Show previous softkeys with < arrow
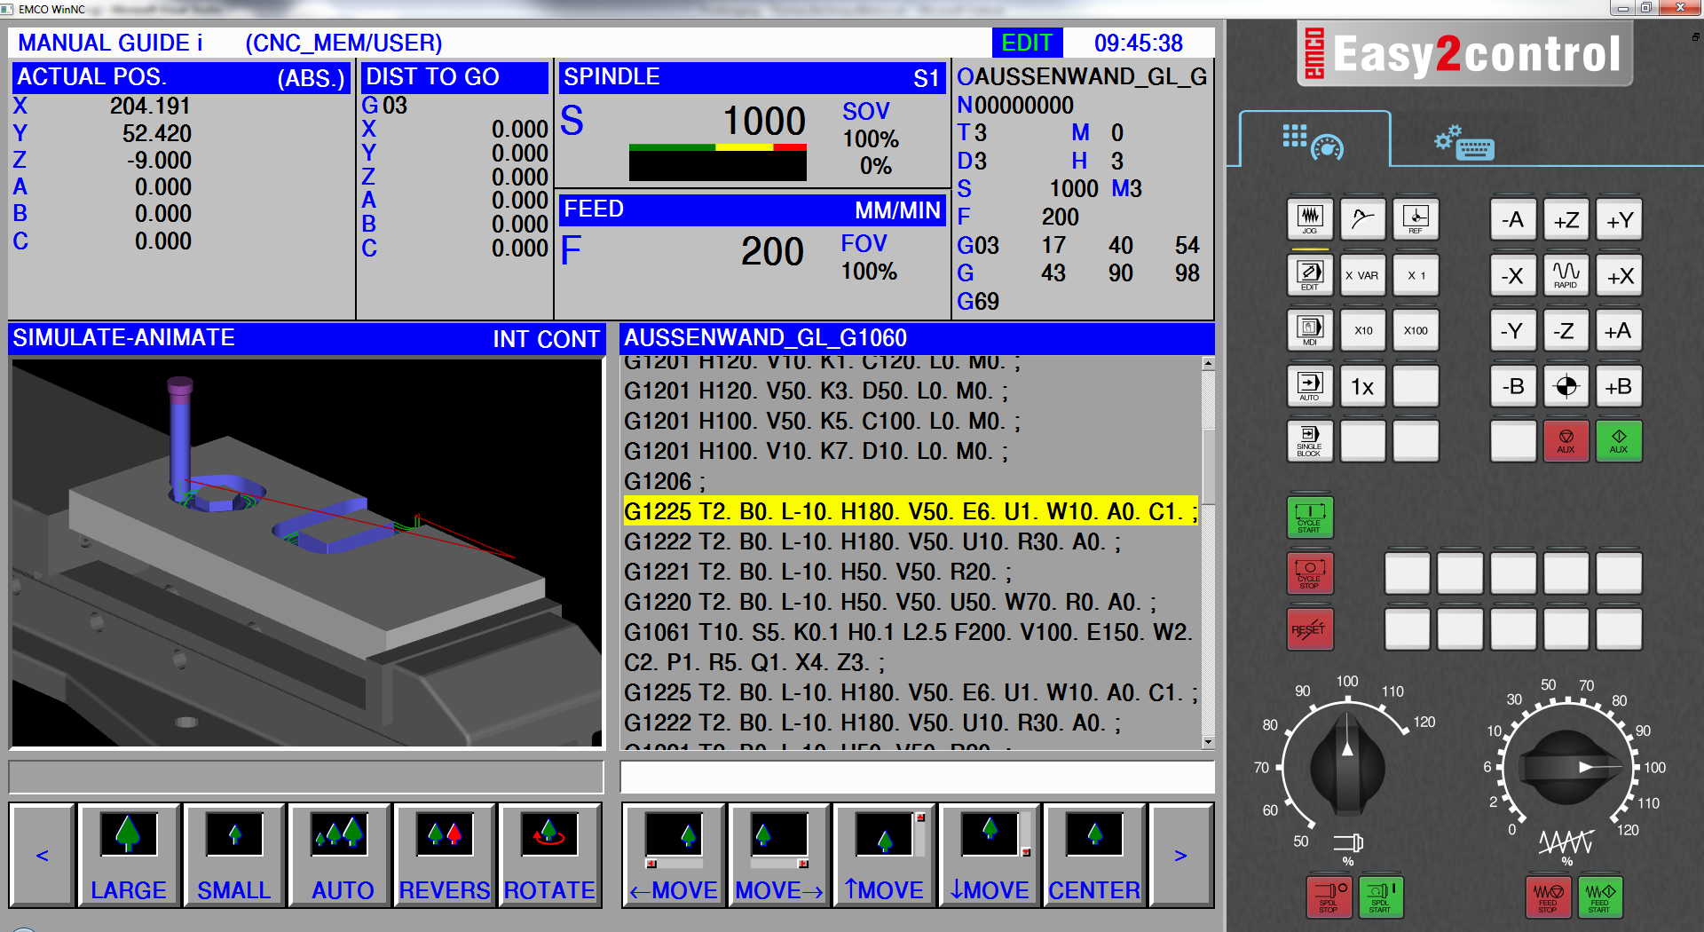Viewport: 1704px width, 932px height. 42,855
